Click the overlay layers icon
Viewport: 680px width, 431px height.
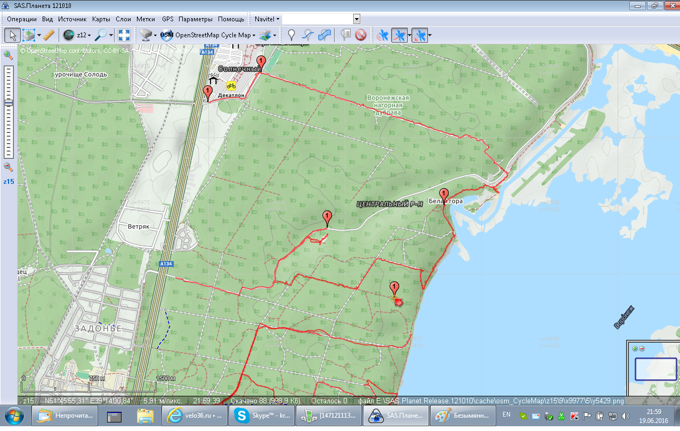pyautogui.click(x=265, y=35)
